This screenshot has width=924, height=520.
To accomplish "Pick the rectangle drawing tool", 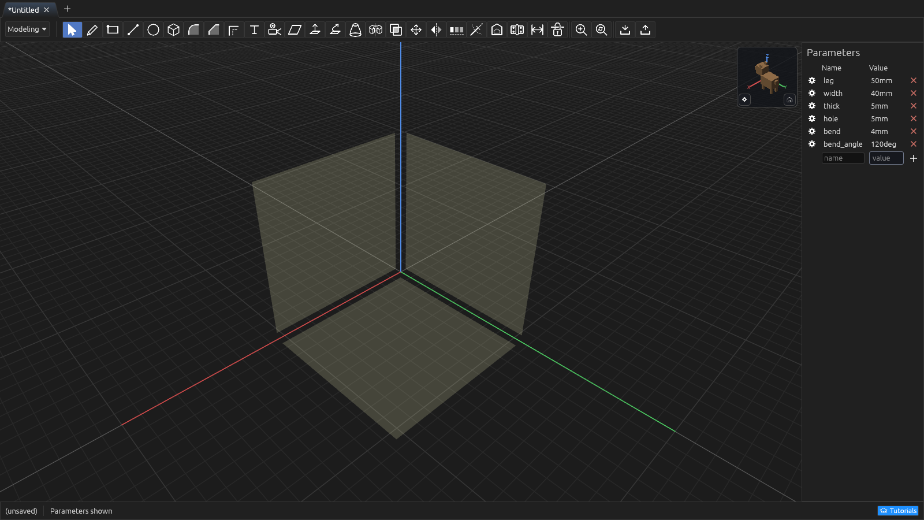I will 113,29.
